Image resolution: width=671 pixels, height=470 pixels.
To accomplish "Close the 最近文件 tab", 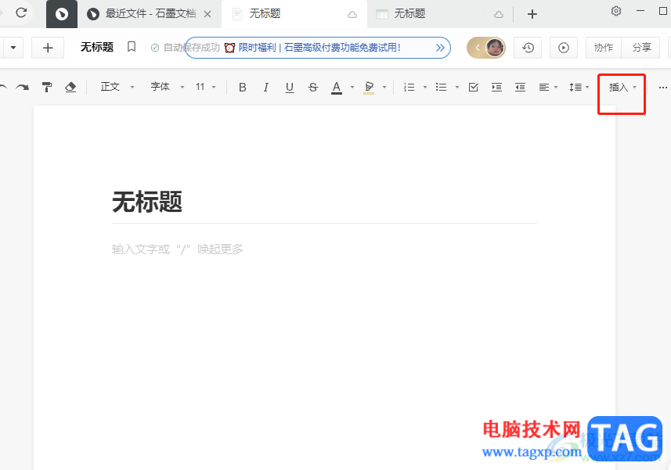I will (207, 14).
